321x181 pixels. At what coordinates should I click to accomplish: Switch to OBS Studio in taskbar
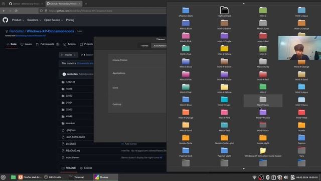point(53,177)
